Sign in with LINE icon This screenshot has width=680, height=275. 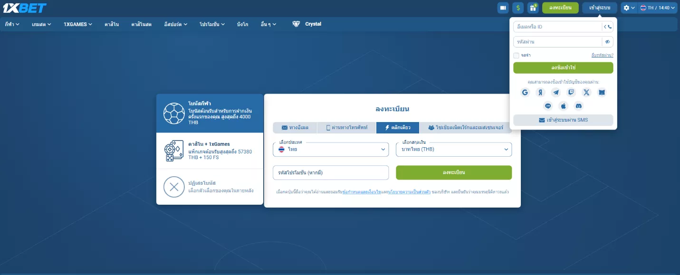pos(548,106)
